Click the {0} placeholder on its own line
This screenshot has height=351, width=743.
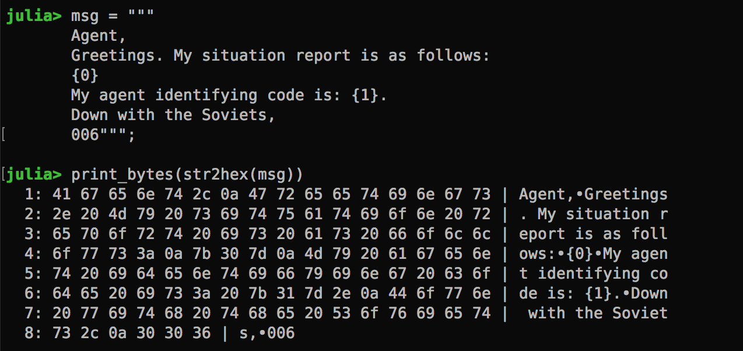pyautogui.click(x=85, y=76)
